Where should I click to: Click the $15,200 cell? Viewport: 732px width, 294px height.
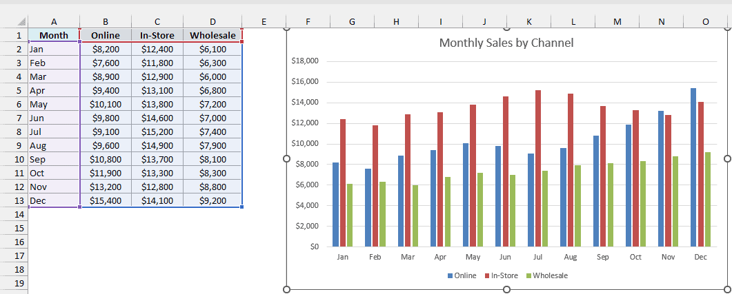pos(157,132)
